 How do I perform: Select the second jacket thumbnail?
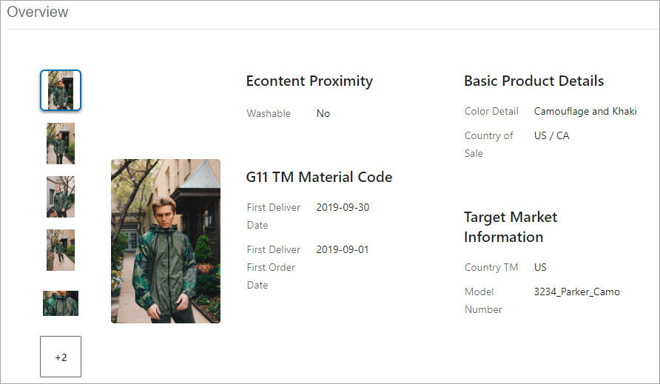61,144
